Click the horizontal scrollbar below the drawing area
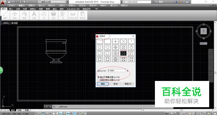The width and height of the screenshot is (217, 115). point(178,110)
